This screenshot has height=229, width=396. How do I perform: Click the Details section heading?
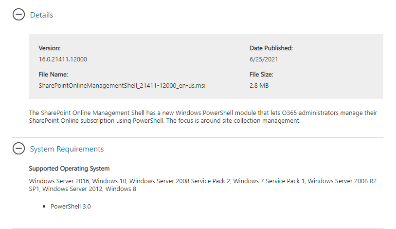coord(42,15)
